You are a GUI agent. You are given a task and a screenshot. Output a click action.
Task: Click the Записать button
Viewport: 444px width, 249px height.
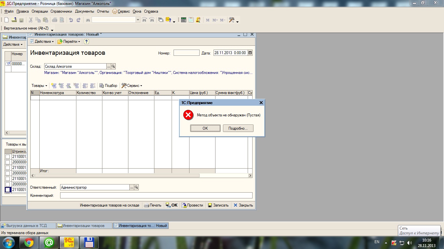pos(218,205)
